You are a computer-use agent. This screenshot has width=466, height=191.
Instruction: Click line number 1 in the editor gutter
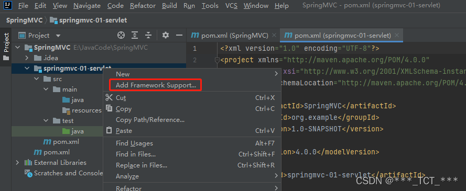[194, 49]
